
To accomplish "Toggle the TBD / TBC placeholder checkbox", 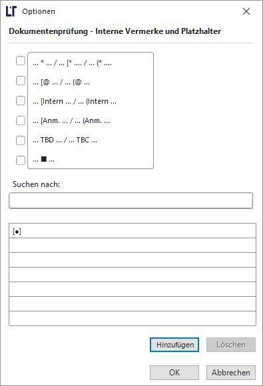I will 21,140.
